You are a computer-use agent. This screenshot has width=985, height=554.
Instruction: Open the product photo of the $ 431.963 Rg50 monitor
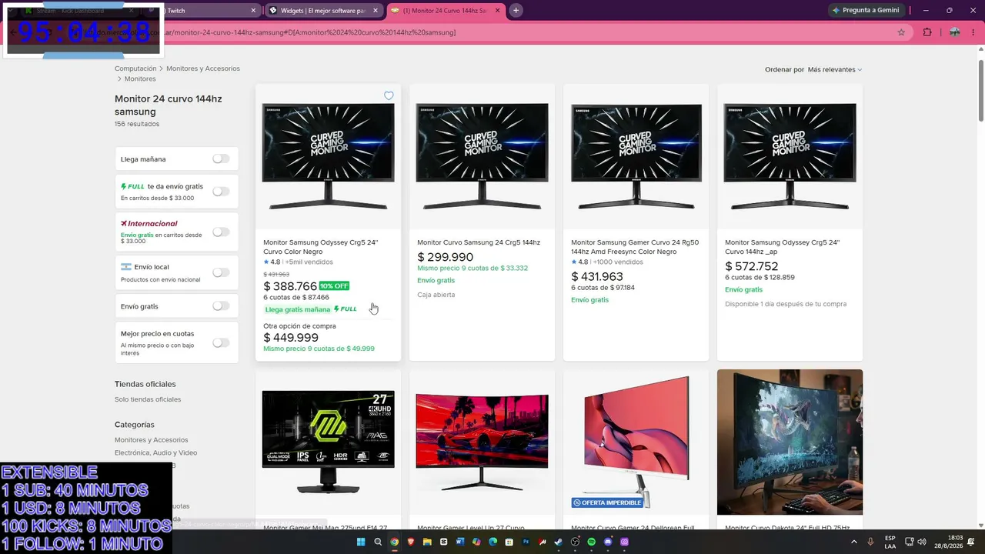pos(636,157)
